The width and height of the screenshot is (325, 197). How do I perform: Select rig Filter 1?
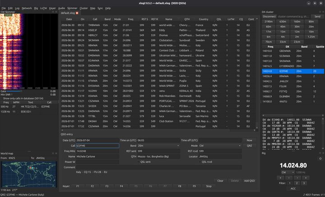(x=290, y=183)
